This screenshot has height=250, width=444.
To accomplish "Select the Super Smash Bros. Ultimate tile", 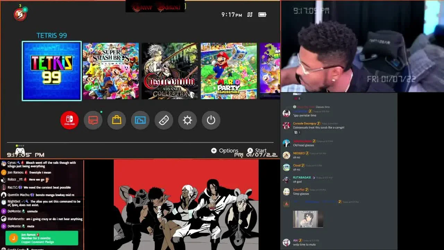I will [x=111, y=71].
